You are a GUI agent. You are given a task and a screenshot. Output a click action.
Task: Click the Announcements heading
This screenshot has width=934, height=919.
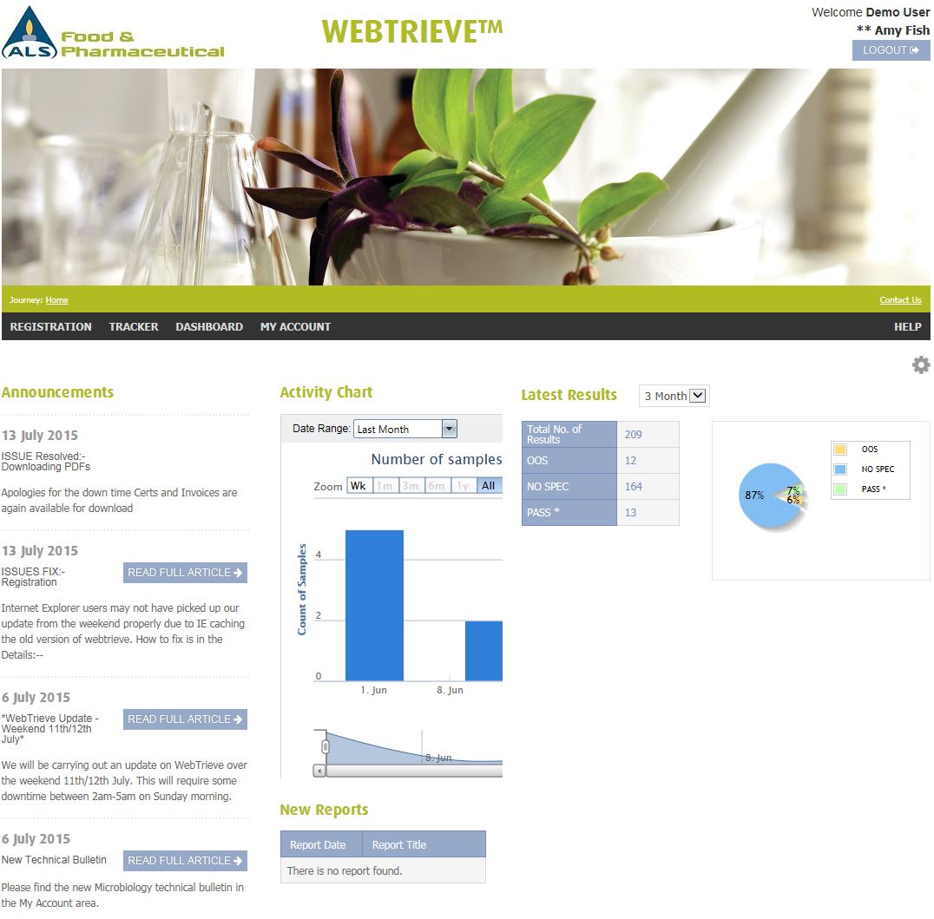(57, 392)
